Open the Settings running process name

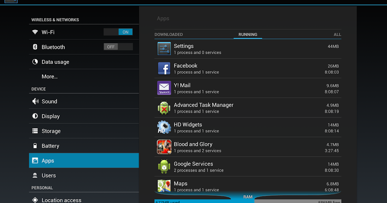[184, 46]
